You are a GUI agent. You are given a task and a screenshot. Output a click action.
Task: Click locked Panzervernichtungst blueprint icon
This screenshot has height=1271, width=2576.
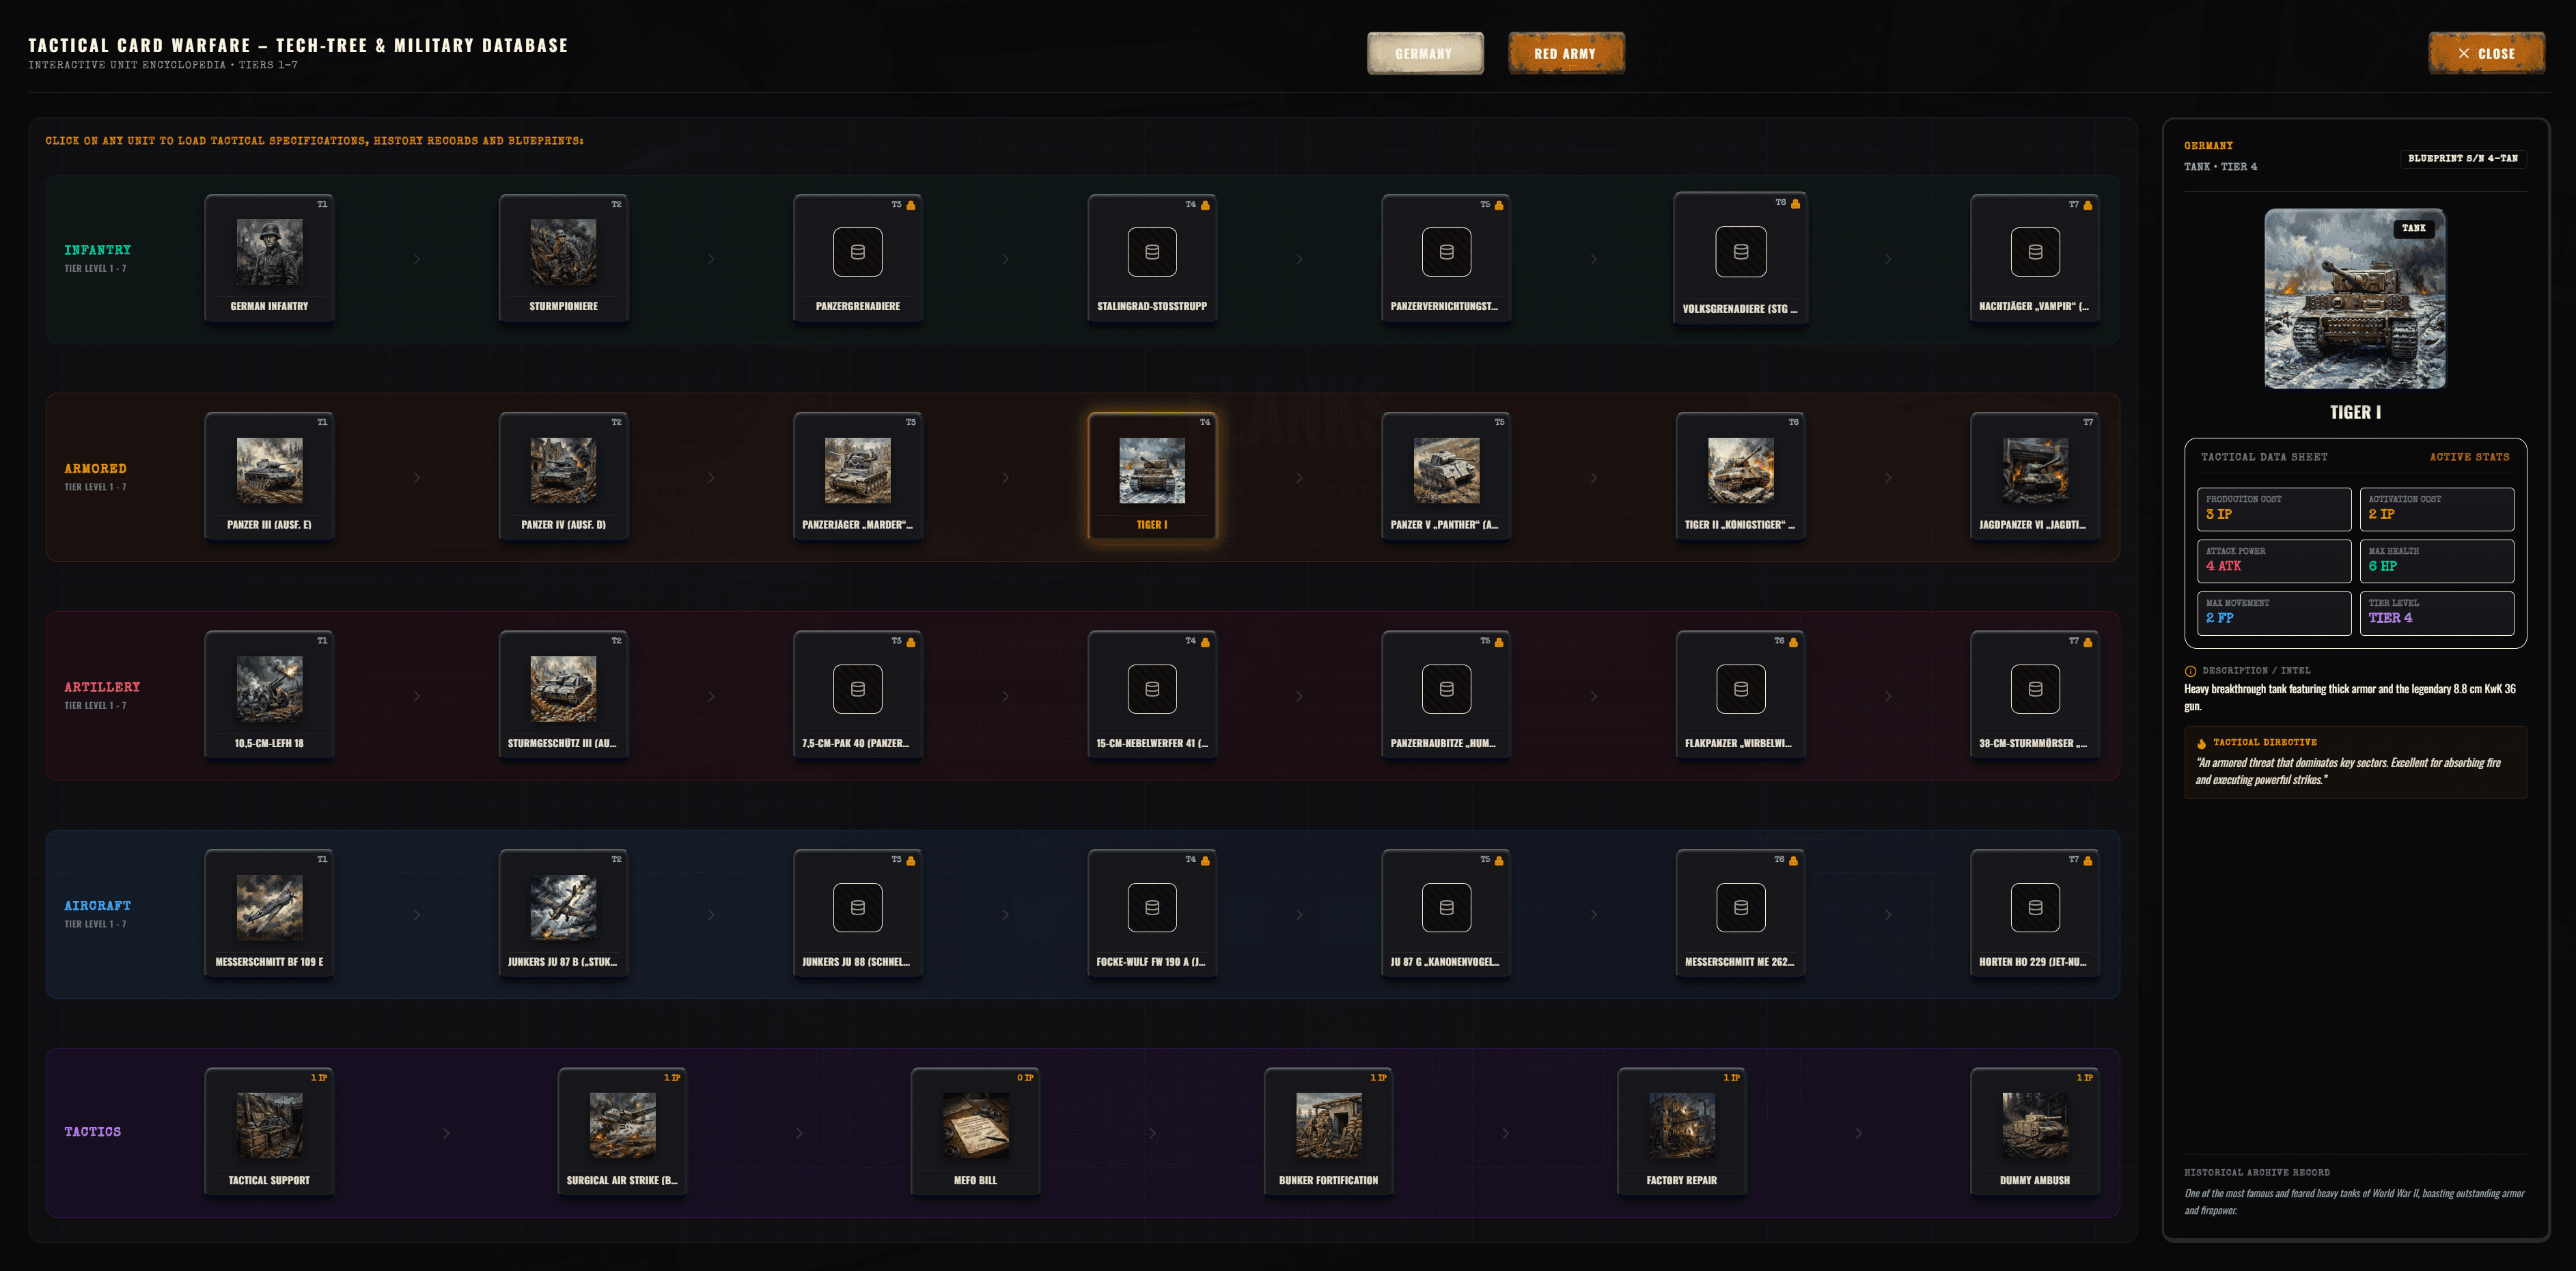1446,252
